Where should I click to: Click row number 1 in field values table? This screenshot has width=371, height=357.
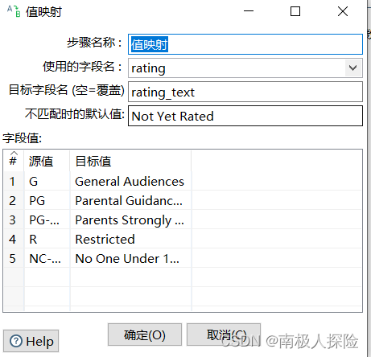point(13,181)
